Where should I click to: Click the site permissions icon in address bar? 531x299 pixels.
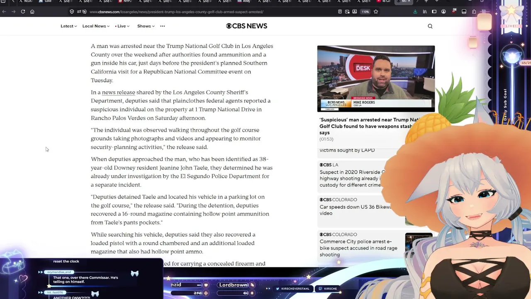coord(79,12)
